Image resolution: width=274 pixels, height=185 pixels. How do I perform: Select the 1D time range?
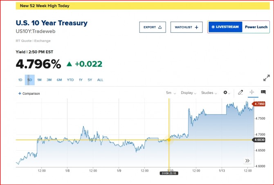tap(20, 80)
